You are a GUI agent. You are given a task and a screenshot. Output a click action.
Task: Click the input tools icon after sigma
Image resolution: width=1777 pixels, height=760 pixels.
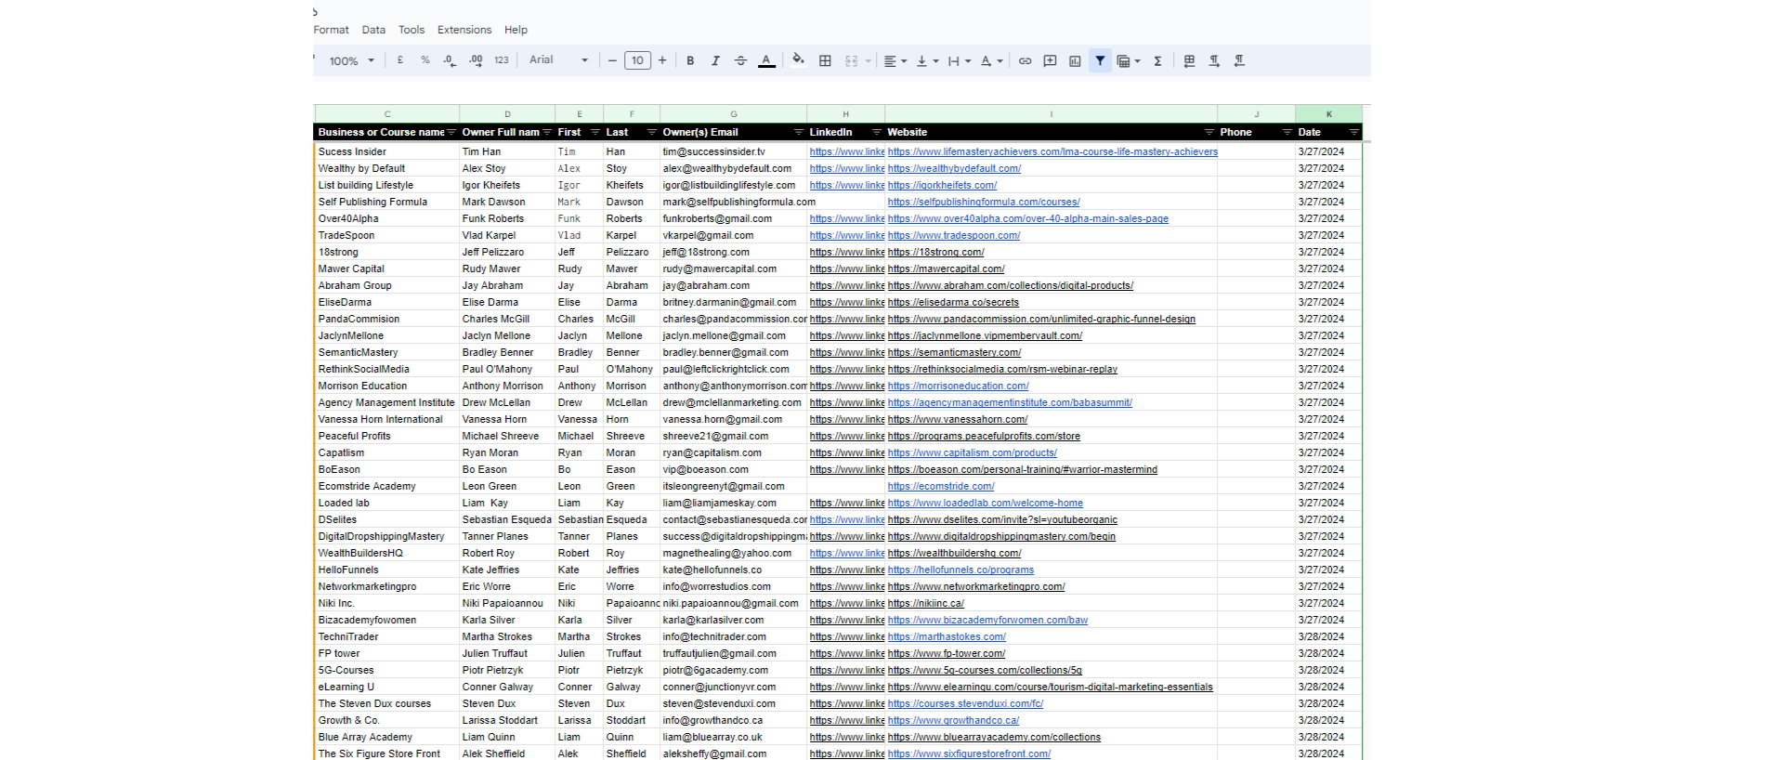pos(1189,60)
